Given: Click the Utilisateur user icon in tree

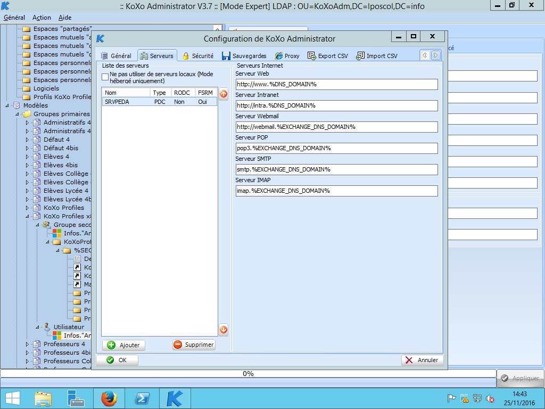Looking at the screenshot, I should [x=47, y=327].
